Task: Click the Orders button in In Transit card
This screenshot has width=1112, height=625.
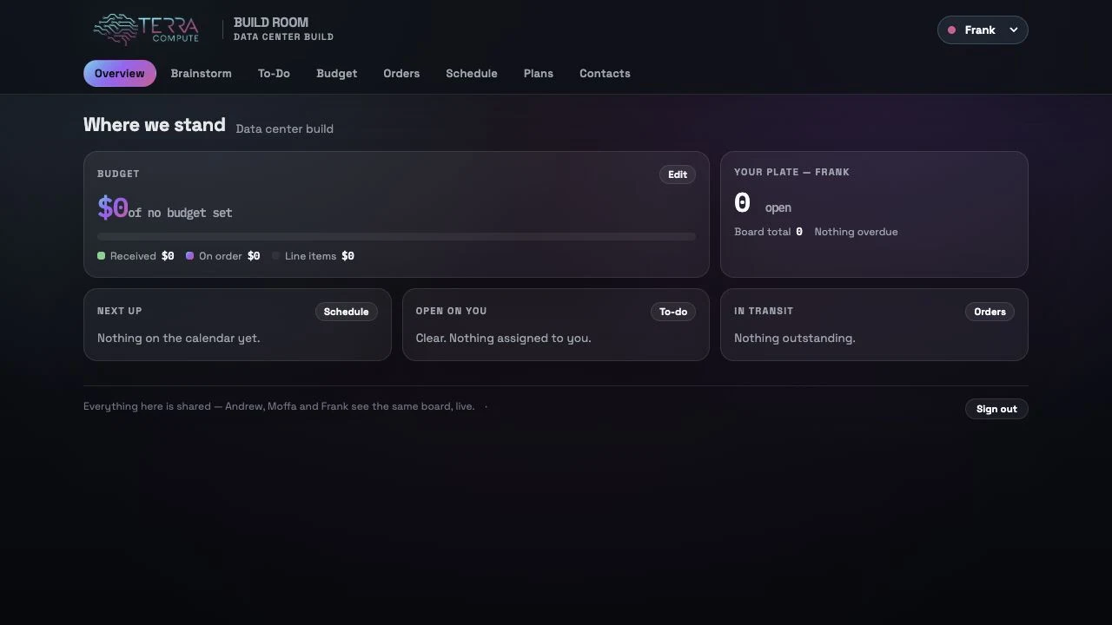Action: coord(990,312)
